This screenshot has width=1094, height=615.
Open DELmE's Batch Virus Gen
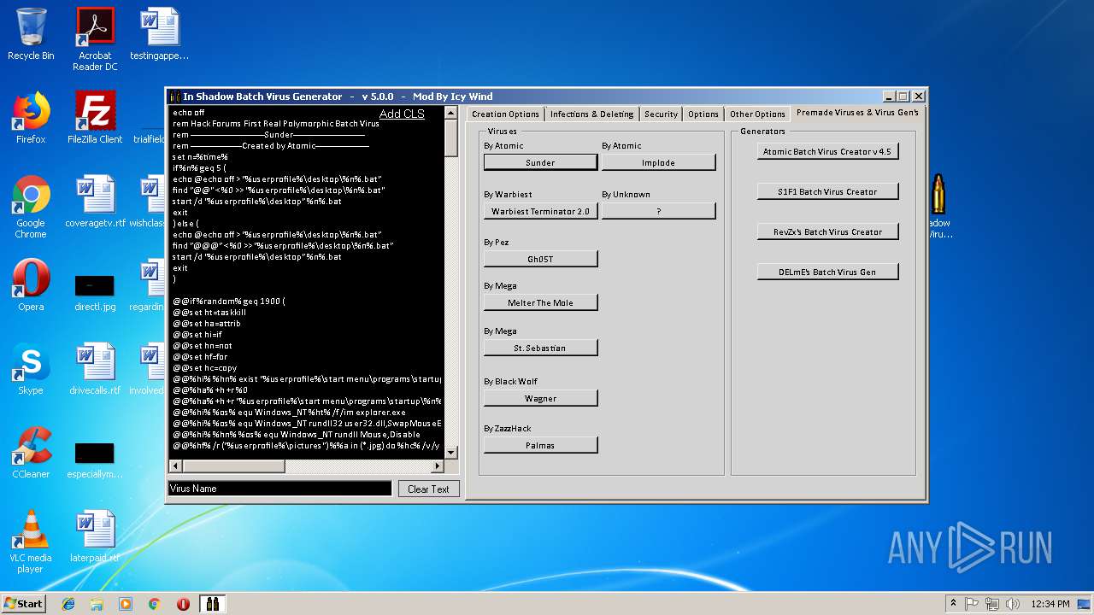click(827, 272)
